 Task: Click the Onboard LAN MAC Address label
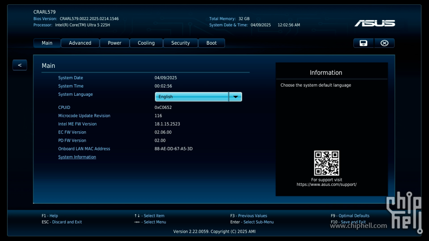84,149
